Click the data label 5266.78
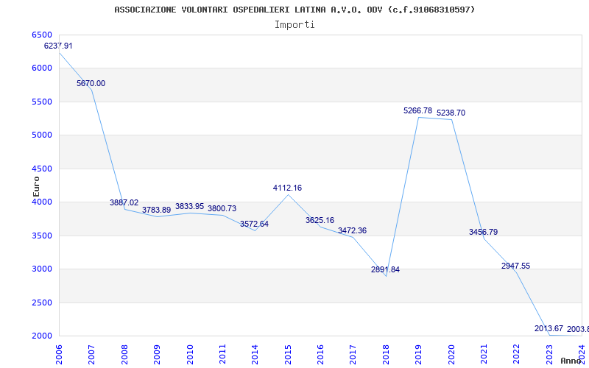 point(417,111)
